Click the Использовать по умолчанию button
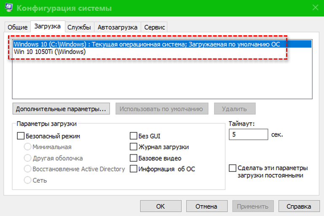This screenshot has width=324, height=216. coord(162,109)
